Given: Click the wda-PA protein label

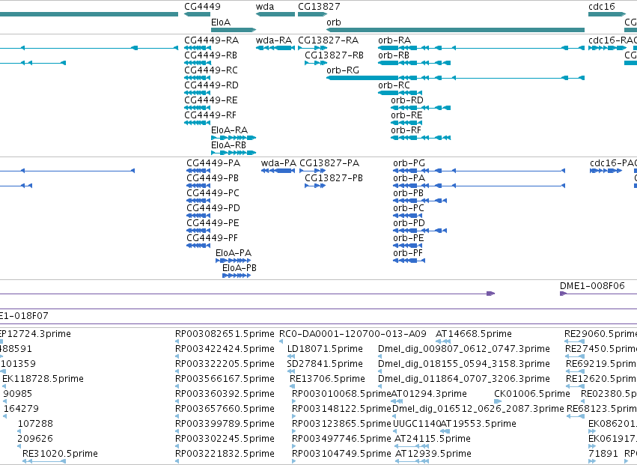Looking at the screenshot, I should click(x=278, y=163).
